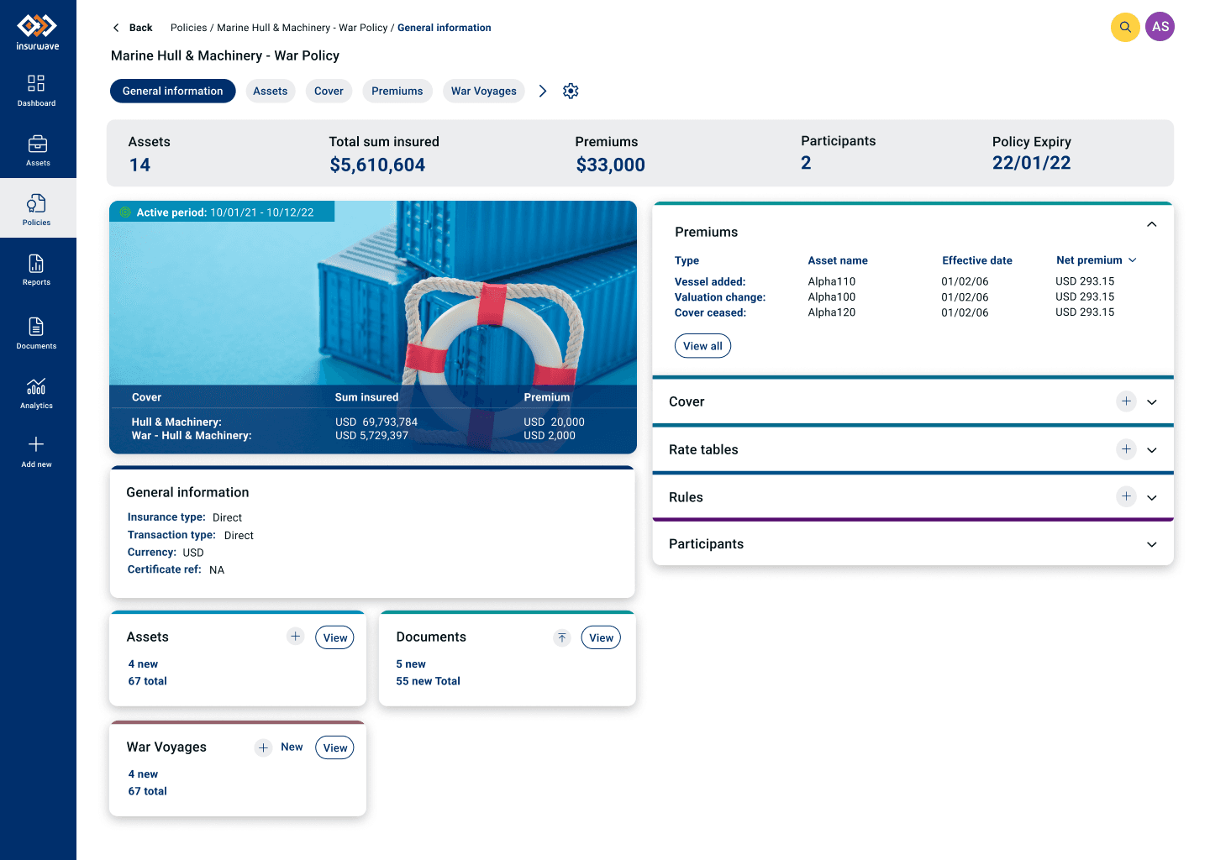Click Policy Expiry date 22/01/22
Image resolution: width=1210 pixels, height=860 pixels.
(1032, 163)
